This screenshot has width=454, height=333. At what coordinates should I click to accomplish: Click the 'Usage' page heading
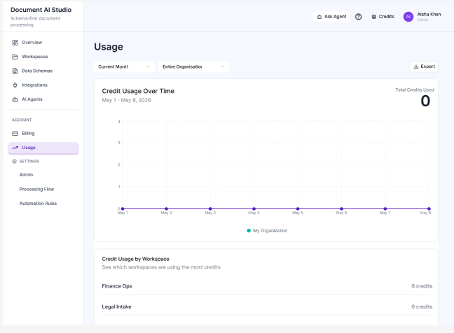tap(109, 47)
